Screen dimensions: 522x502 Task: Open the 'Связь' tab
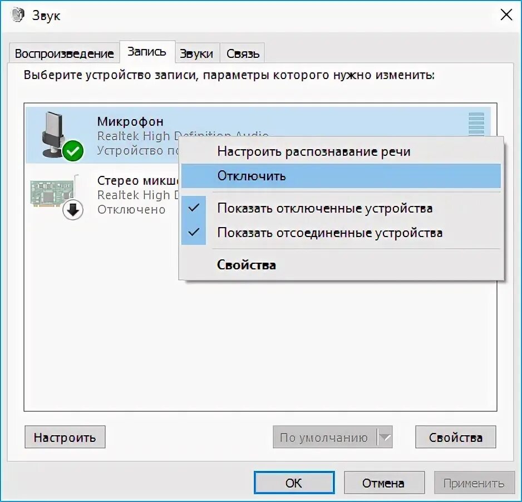[243, 53]
